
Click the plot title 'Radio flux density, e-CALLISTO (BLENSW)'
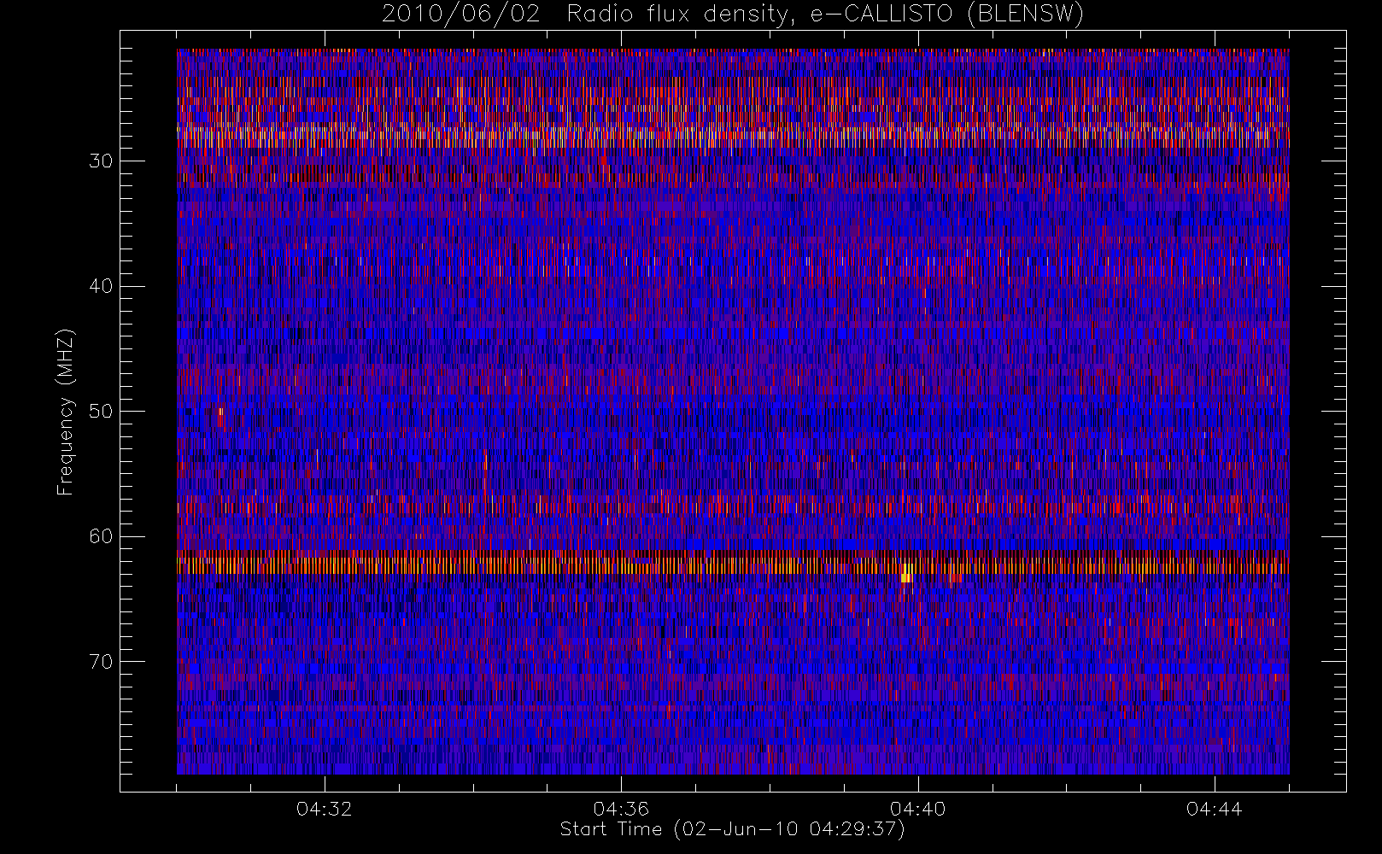pyautogui.click(x=825, y=15)
